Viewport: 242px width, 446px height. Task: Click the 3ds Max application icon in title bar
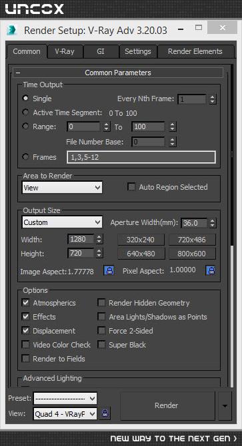click(x=12, y=31)
